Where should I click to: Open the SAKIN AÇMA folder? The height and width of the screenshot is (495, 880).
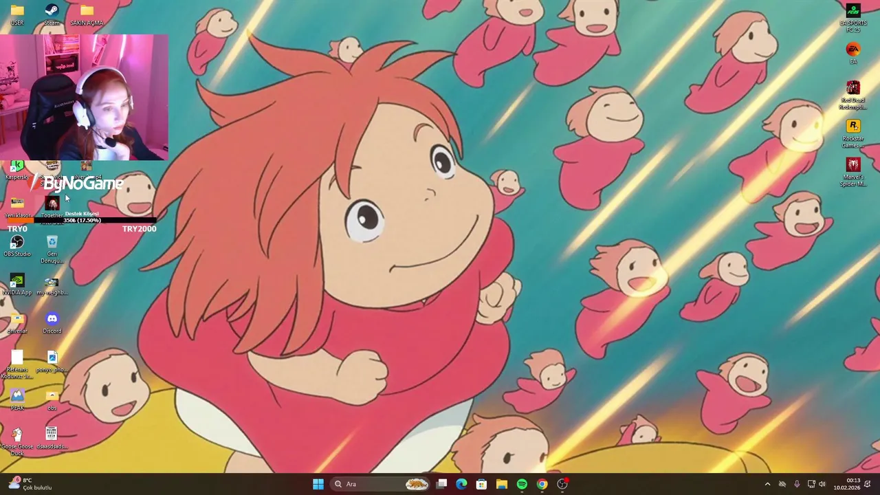86,14
